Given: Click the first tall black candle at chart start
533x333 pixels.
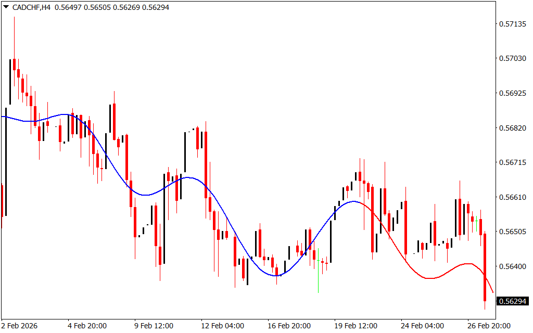Looking at the screenshot, I should 6,161.
